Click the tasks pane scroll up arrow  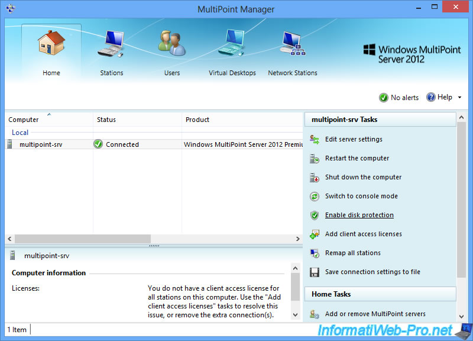tap(461, 117)
